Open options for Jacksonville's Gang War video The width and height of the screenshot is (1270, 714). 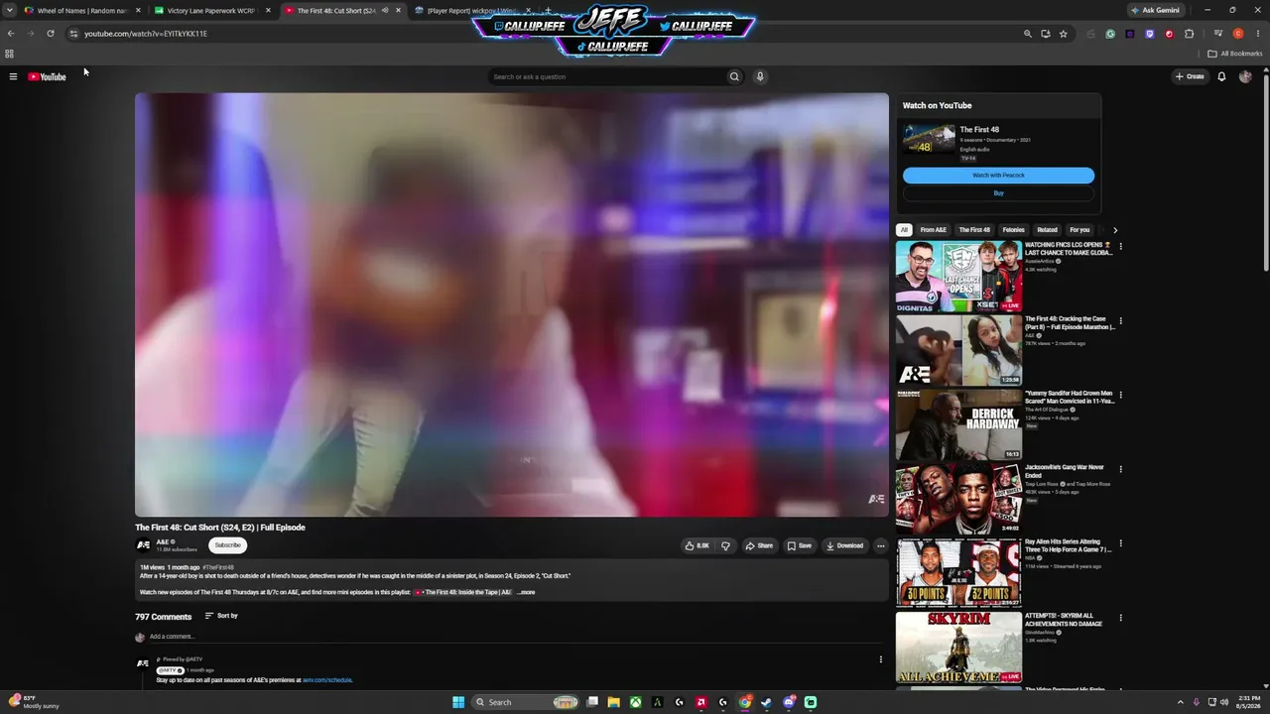[1120, 469]
